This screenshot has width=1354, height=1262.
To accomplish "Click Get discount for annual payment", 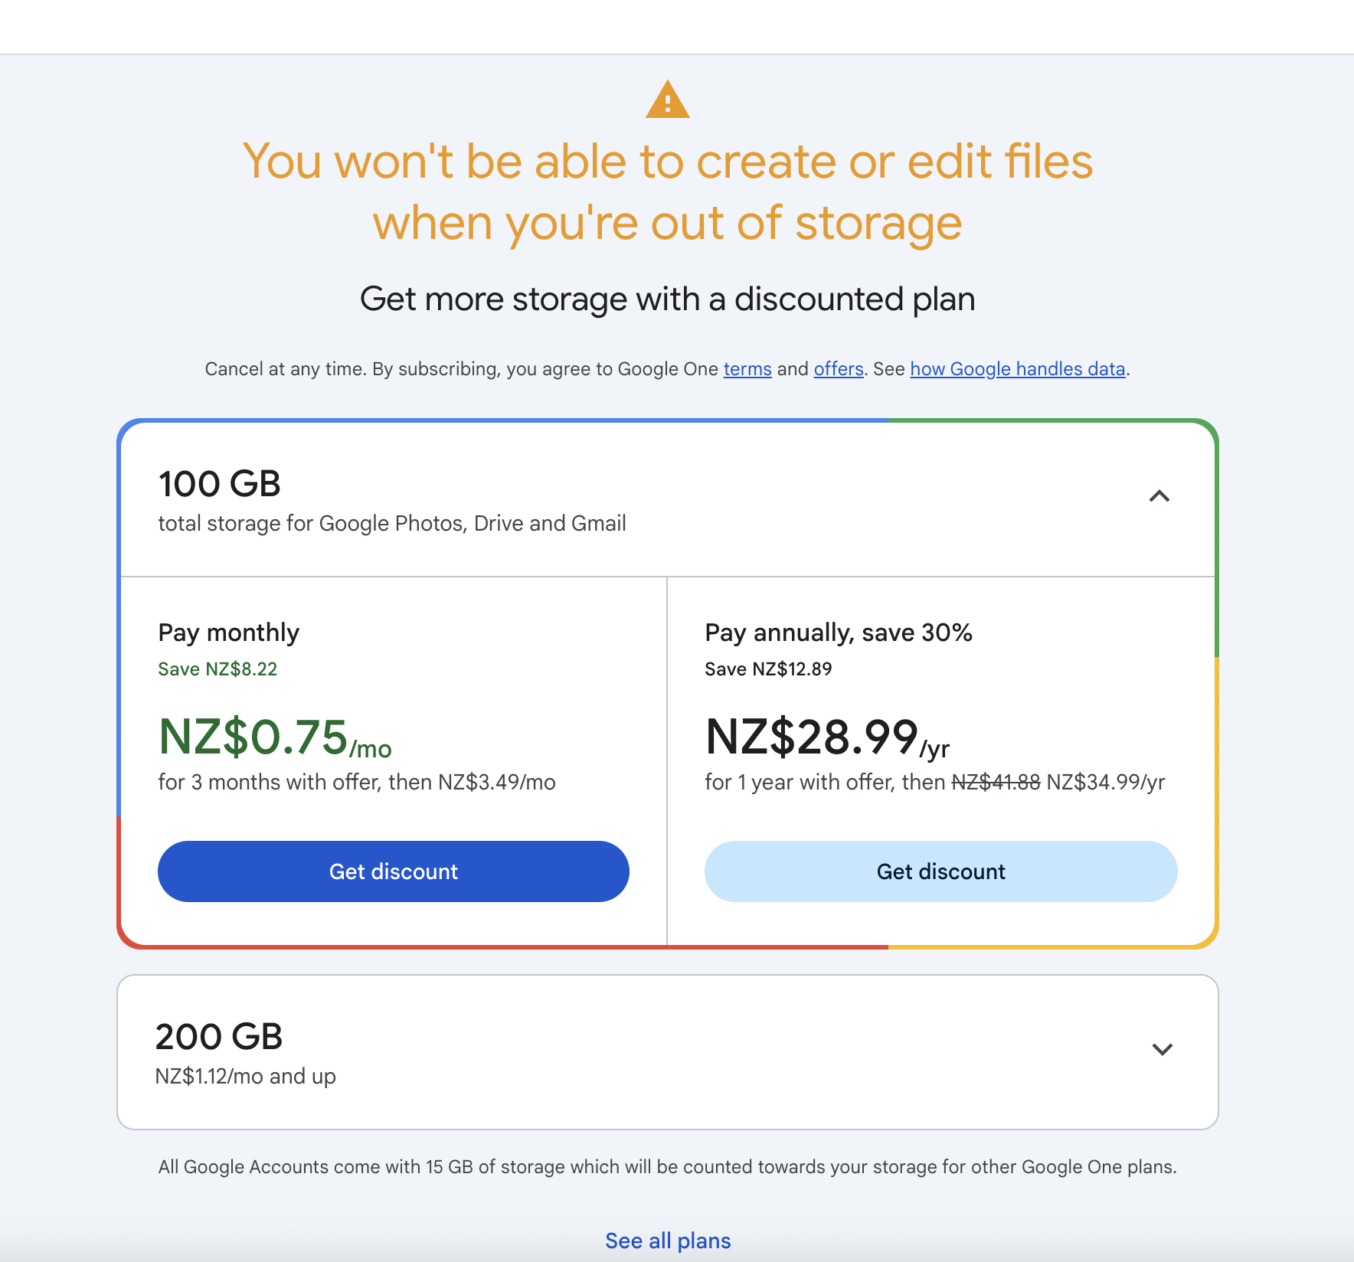I will [x=940, y=871].
